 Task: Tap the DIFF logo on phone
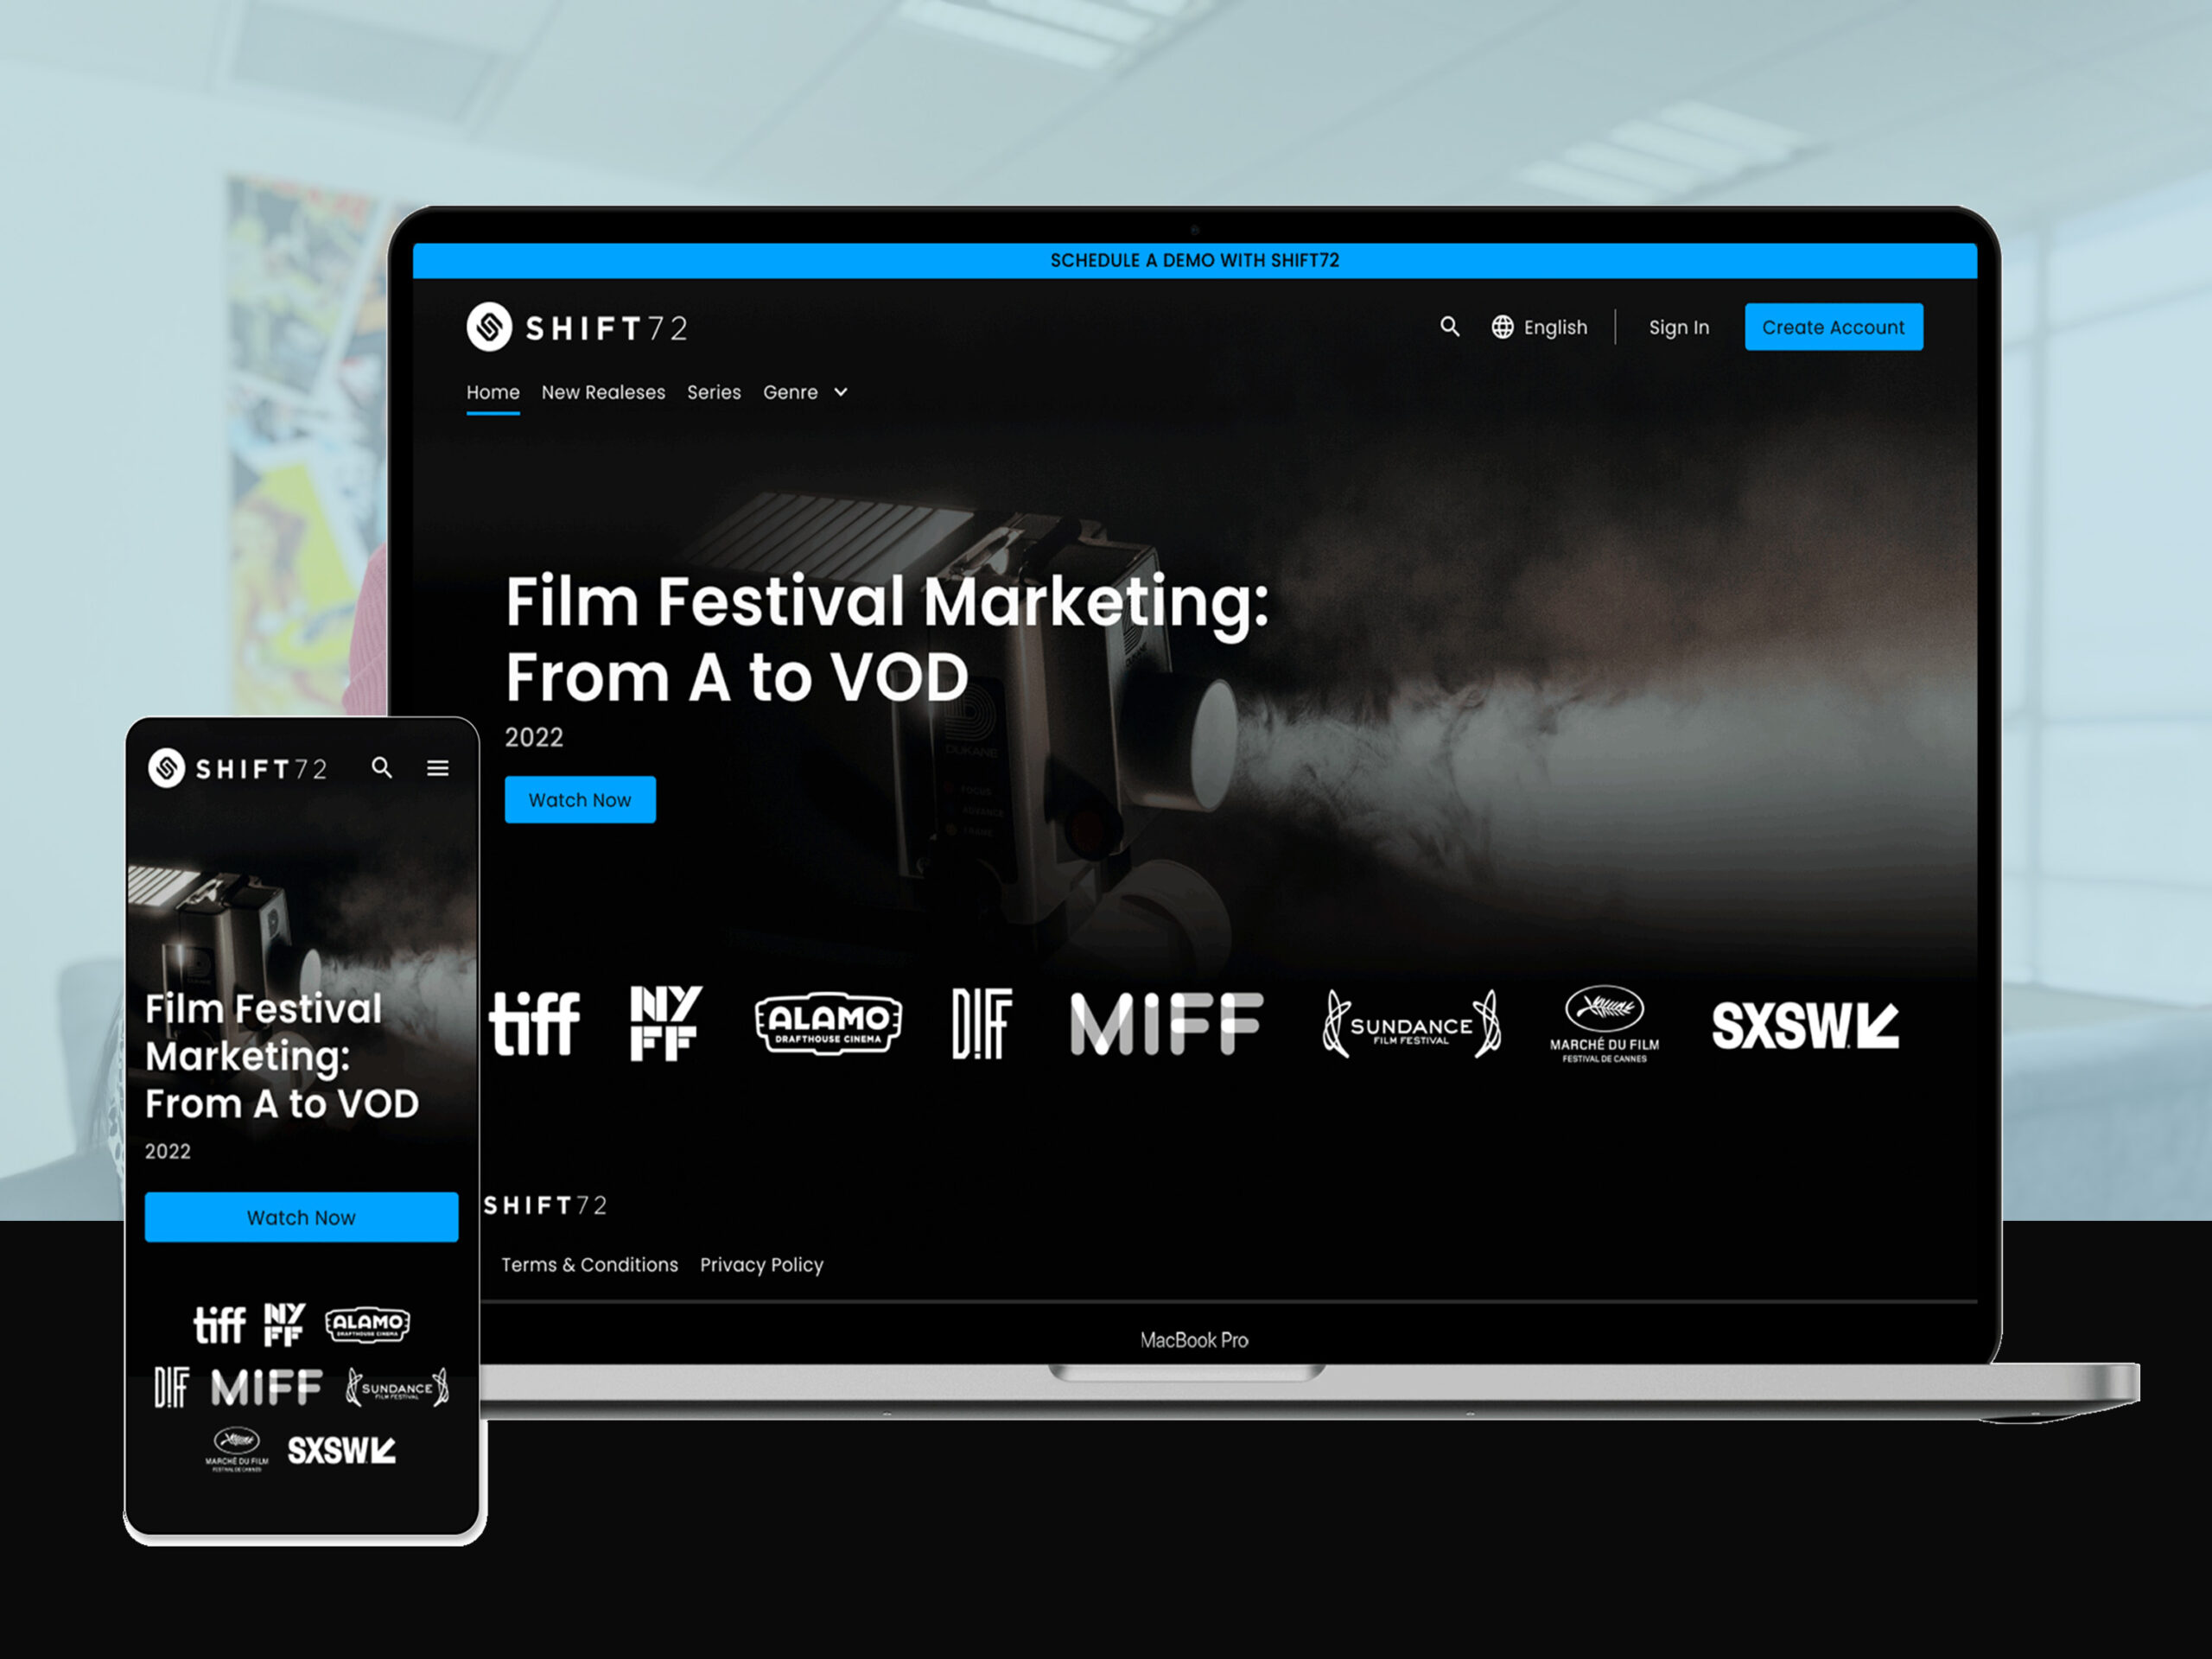coord(171,1388)
